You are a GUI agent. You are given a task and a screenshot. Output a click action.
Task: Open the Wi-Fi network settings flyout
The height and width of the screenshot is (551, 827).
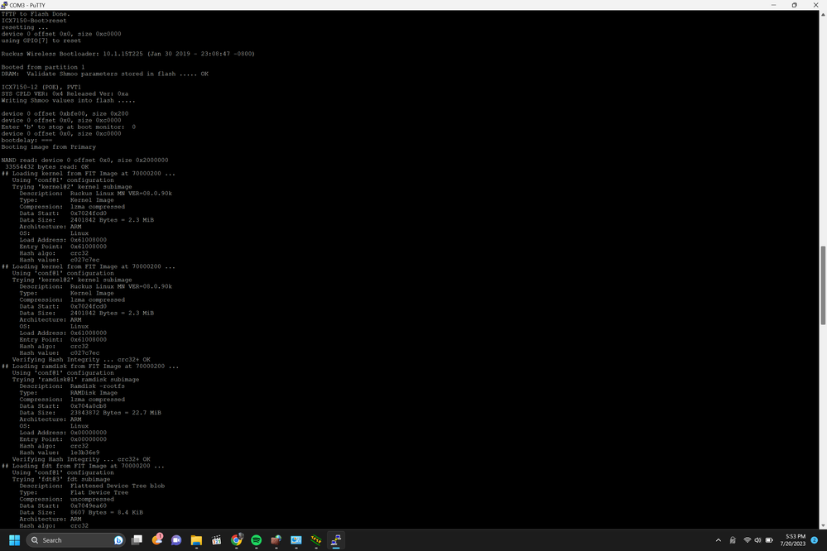point(748,540)
